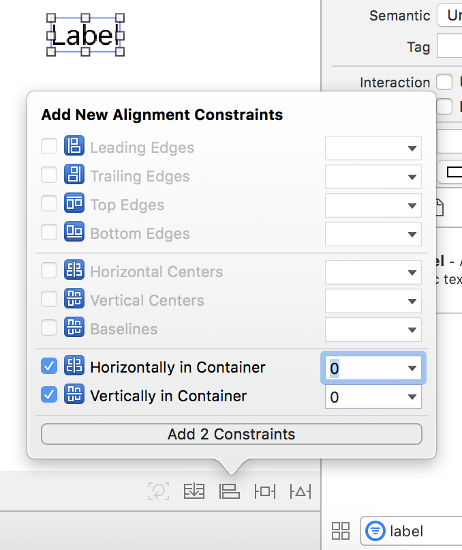Viewport: 462px width, 550px height.
Task: Click the Horizontally in Container icon
Action: click(x=74, y=366)
